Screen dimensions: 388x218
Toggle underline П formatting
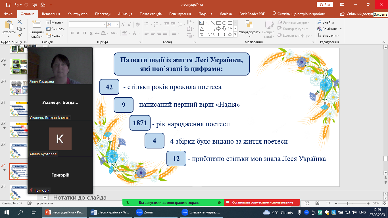(85, 33)
